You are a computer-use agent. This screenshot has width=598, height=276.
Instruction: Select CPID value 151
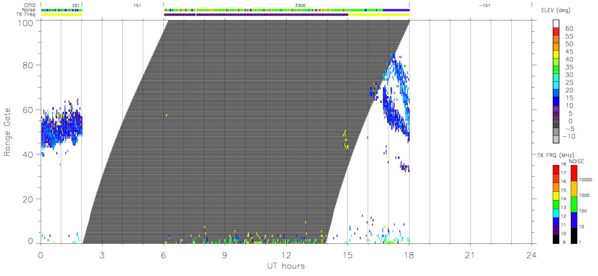(x=137, y=5)
